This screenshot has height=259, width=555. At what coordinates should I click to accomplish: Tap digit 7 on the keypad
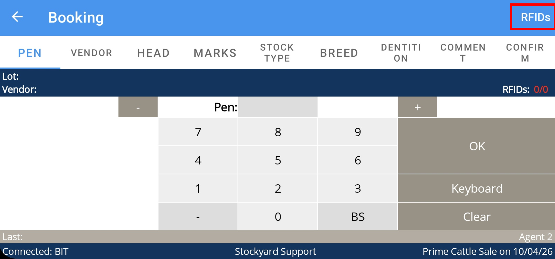tap(198, 132)
